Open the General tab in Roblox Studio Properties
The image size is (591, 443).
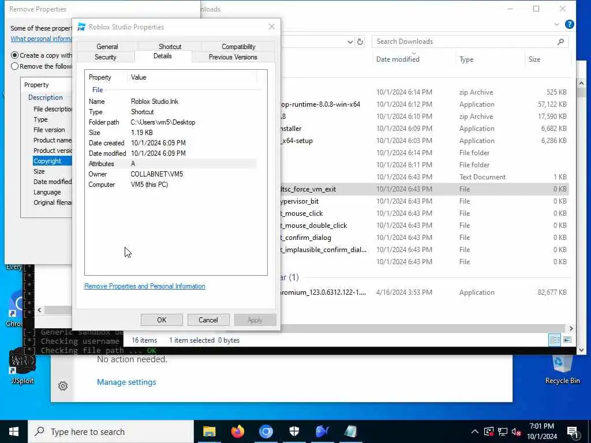click(107, 46)
